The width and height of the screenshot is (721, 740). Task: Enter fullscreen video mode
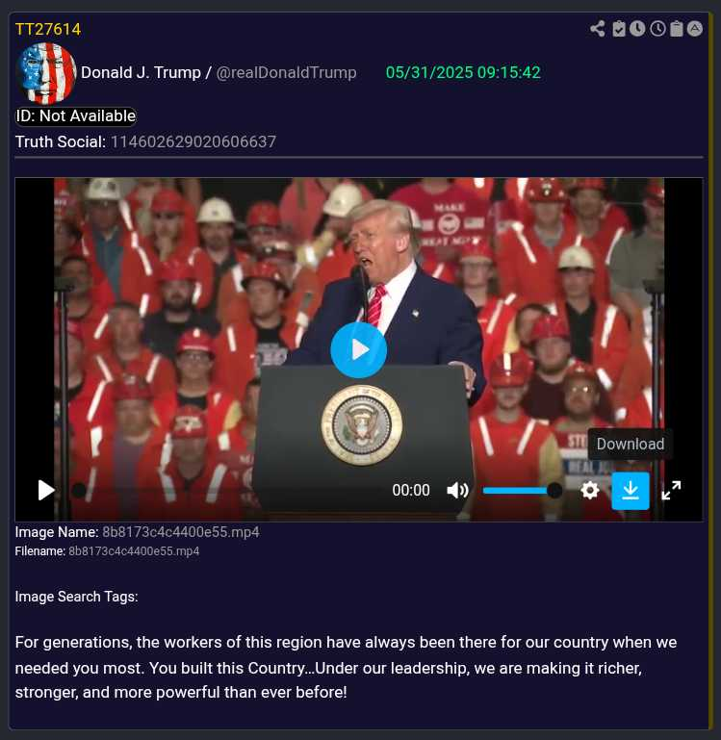click(x=671, y=491)
